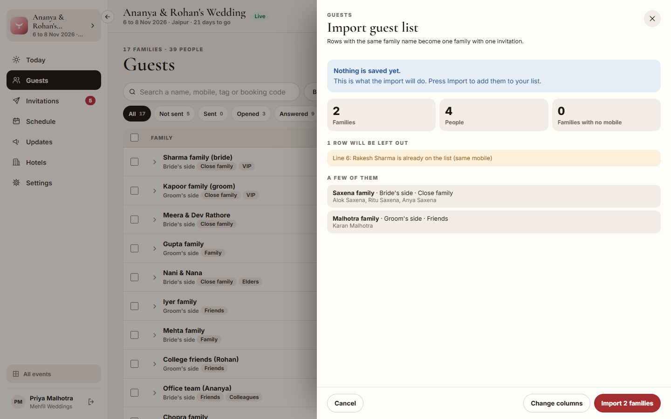Click the Schedule calendar icon
Screen dimensions: 671x419
[16, 121]
